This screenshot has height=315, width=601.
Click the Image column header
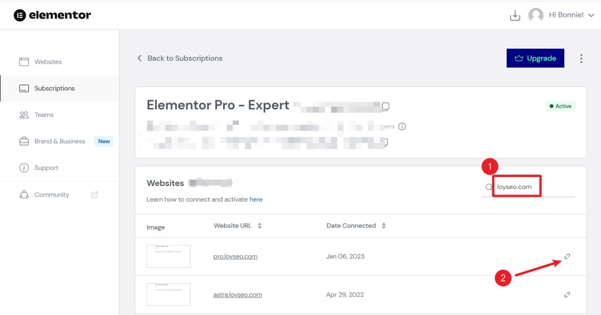click(x=156, y=227)
